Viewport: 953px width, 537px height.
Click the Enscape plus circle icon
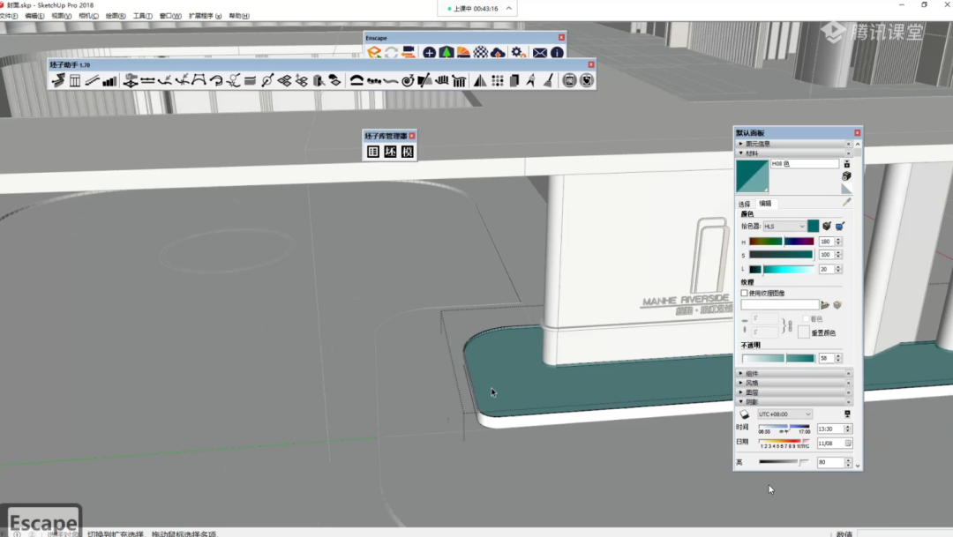click(x=429, y=53)
